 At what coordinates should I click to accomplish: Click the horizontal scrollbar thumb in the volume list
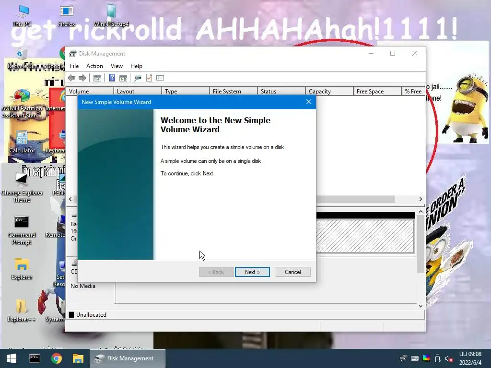click(355, 199)
